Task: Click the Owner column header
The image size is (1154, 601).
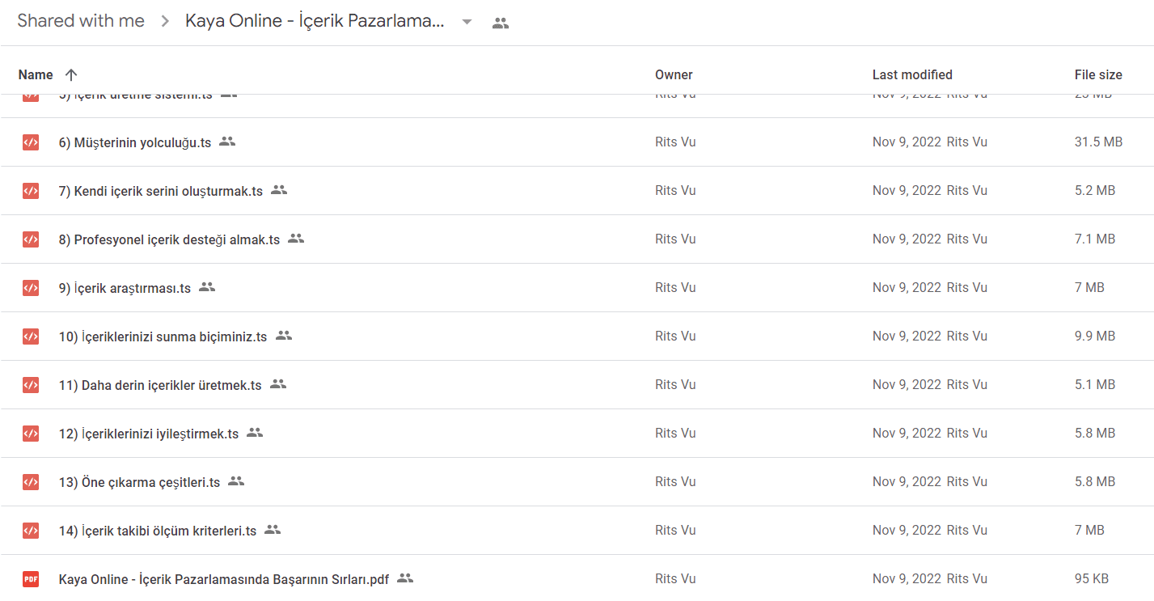Action: pyautogui.click(x=674, y=74)
